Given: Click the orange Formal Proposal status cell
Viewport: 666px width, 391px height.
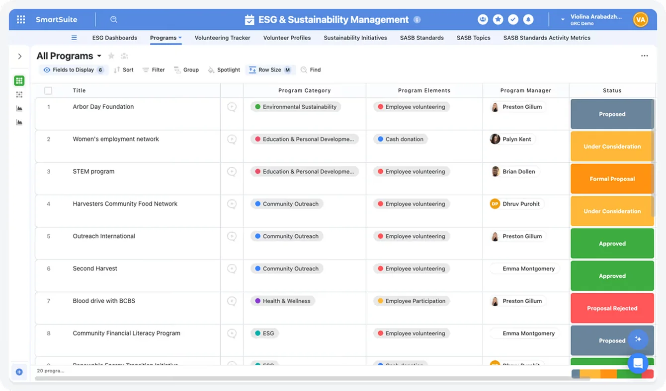Looking at the screenshot, I should 612,179.
